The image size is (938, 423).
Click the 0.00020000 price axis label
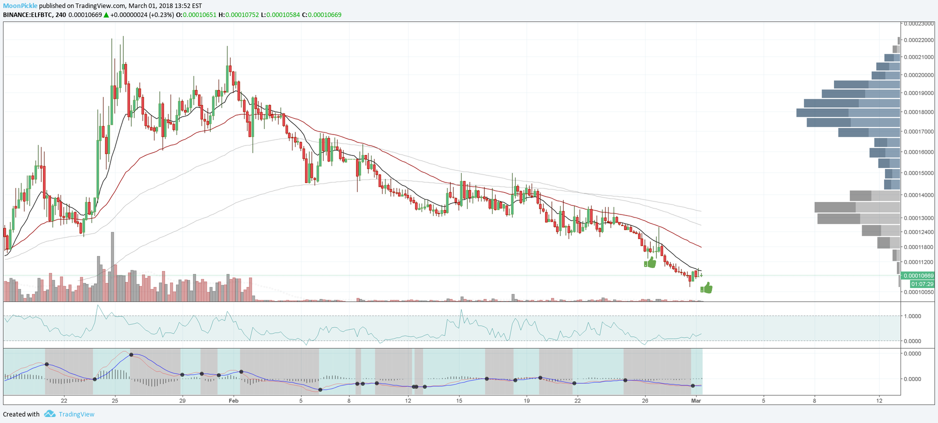coord(918,75)
